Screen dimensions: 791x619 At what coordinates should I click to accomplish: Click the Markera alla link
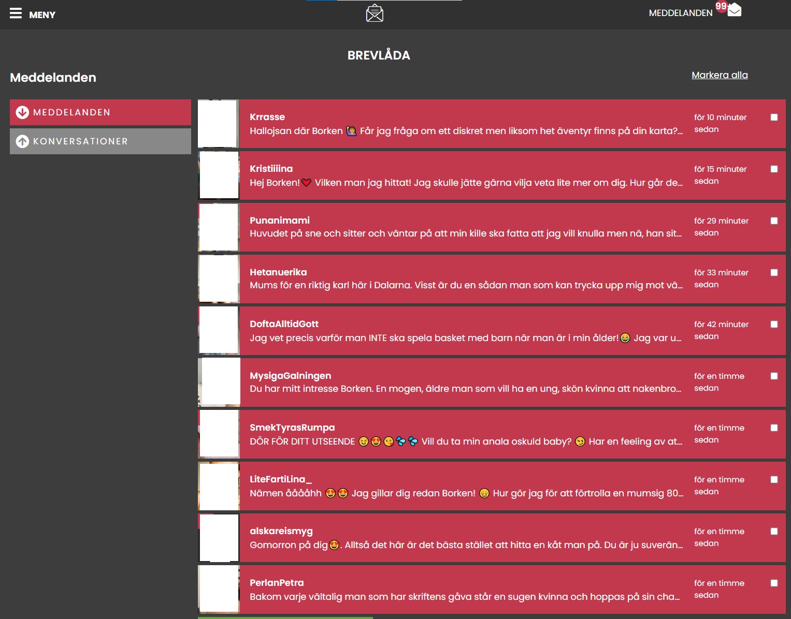click(x=720, y=75)
